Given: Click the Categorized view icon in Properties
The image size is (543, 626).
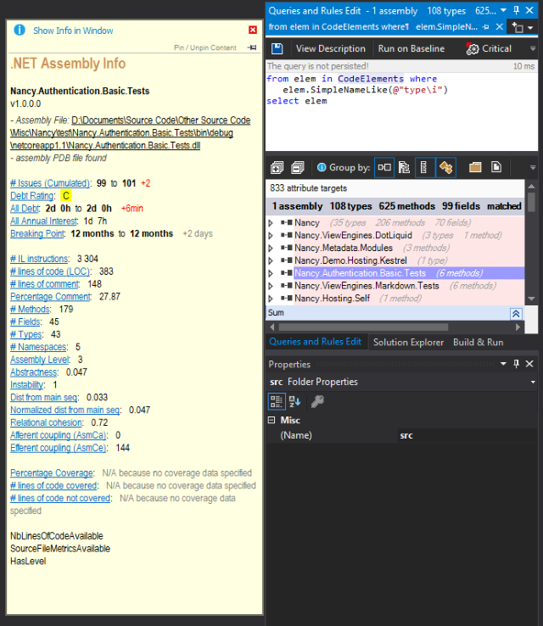Looking at the screenshot, I should tap(277, 401).
